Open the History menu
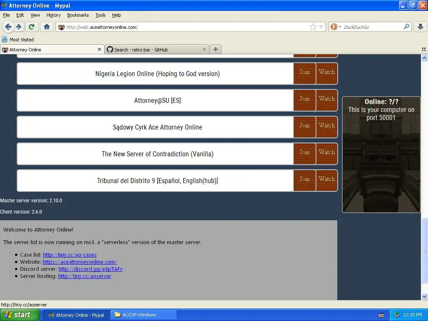Viewport: 428px width, 321px height. coord(53,15)
